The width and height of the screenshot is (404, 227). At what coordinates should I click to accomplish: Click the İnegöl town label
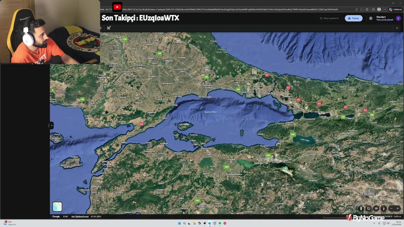click(x=304, y=170)
